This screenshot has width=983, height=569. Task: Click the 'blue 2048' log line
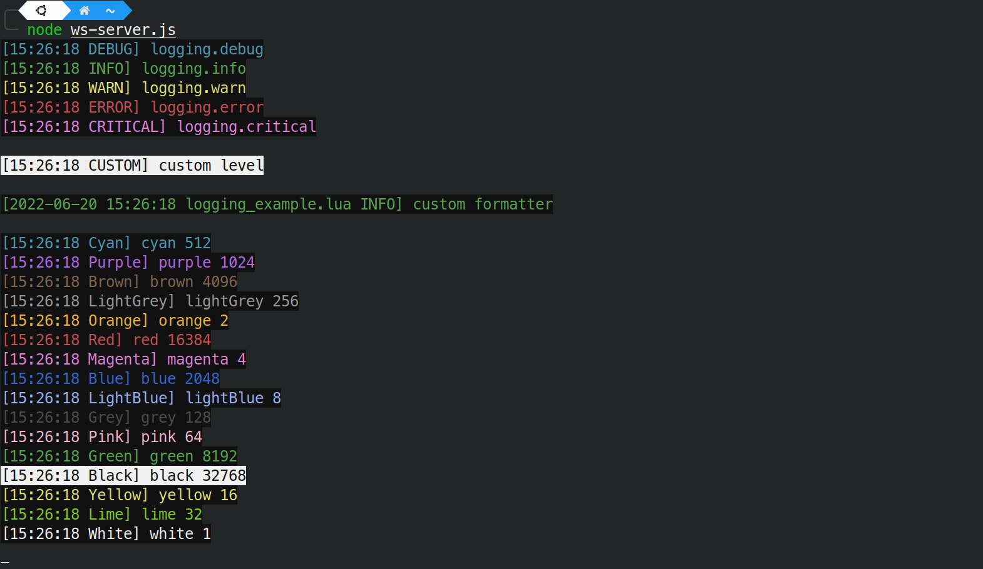pos(111,378)
